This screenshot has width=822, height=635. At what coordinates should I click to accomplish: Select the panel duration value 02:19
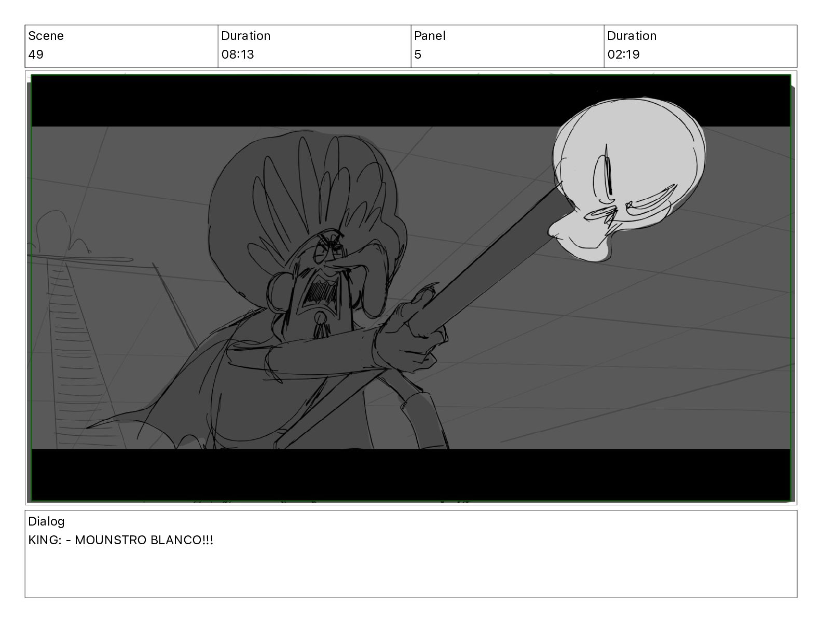coord(623,54)
